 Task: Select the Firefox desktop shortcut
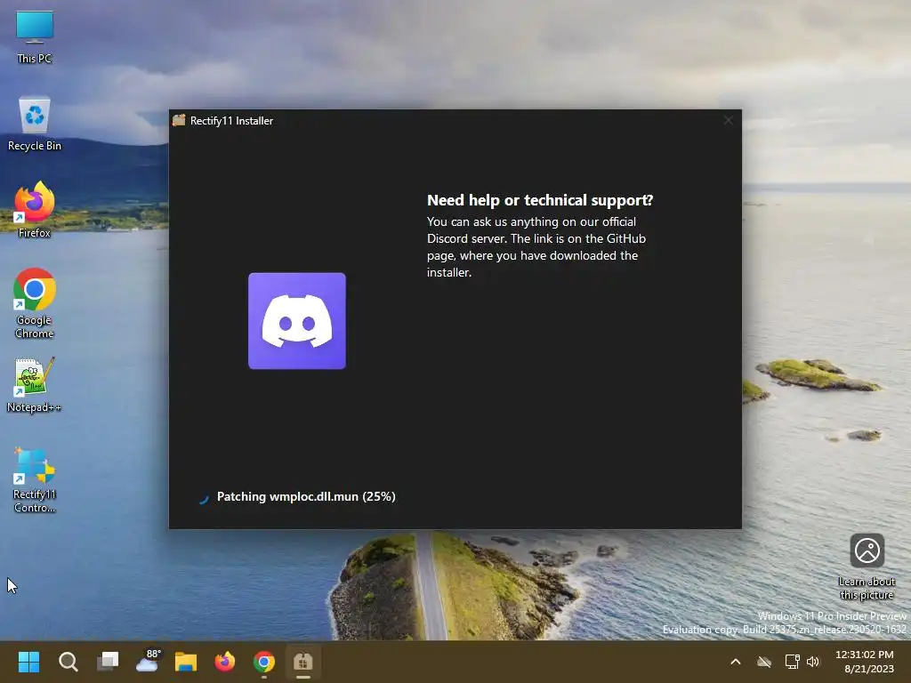pyautogui.click(x=35, y=210)
